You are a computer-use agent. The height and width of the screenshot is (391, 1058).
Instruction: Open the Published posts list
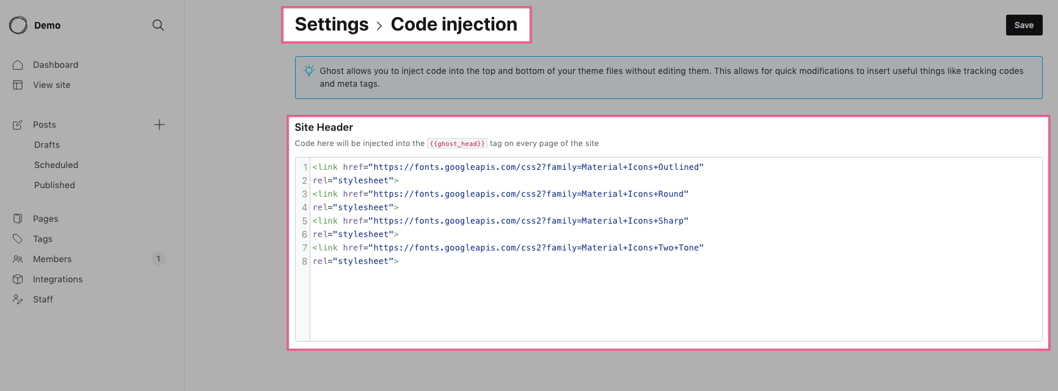[54, 185]
